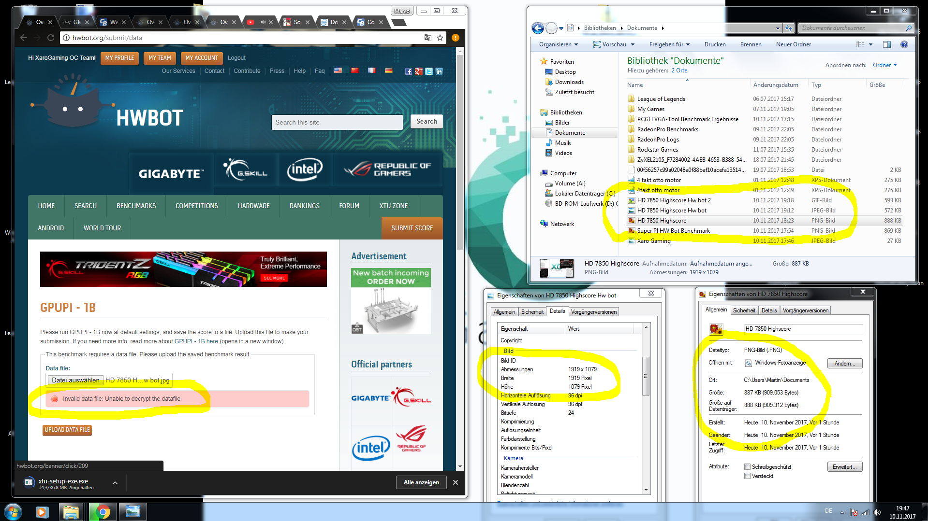Open the Anordnen nach Ordner dropdown

coord(884,65)
